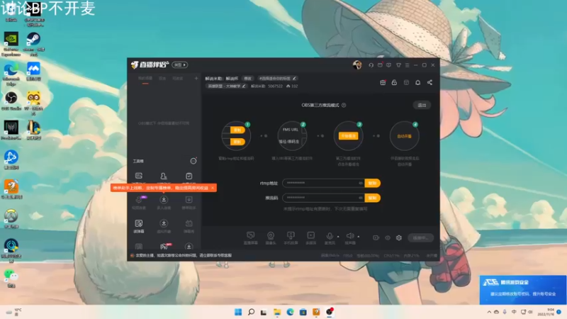Image resolution: width=567 pixels, height=319 pixels.
Task: Open the notification bell icon
Action: click(x=417, y=82)
